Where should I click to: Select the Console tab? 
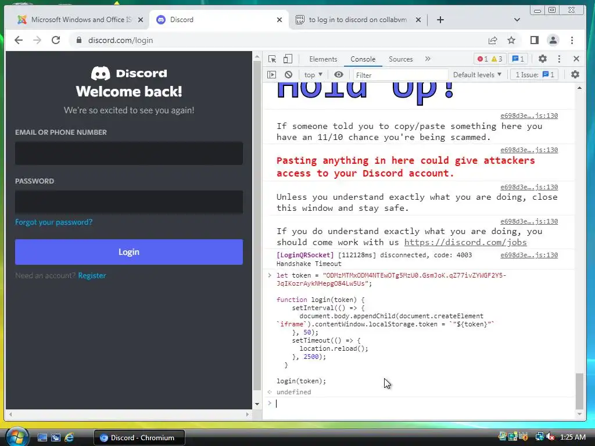(363, 59)
